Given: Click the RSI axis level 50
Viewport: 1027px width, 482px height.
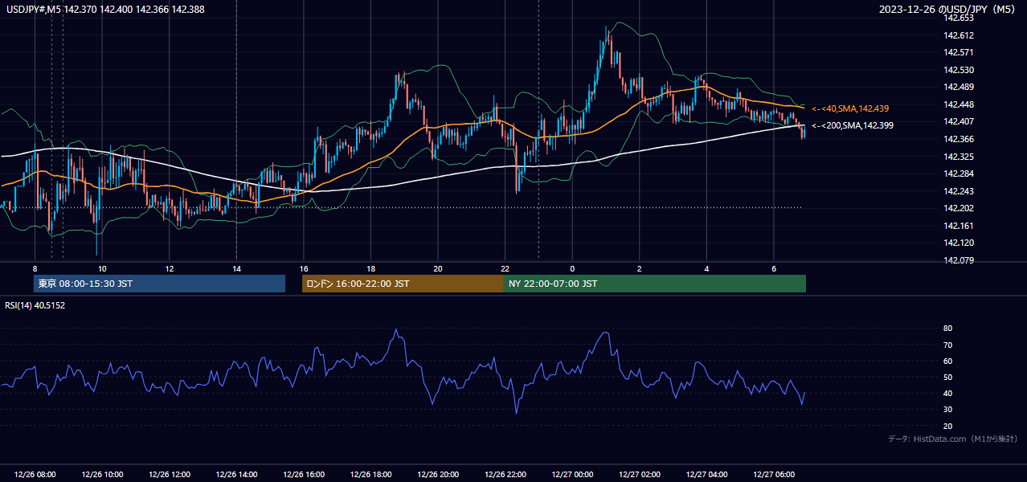Looking at the screenshot, I should pos(947,377).
